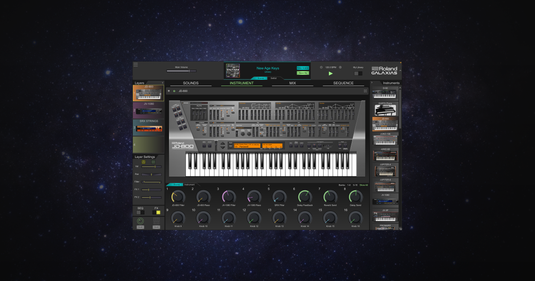
Task: Enable the M mute toggle in Layer Settings
Action: click(x=144, y=162)
